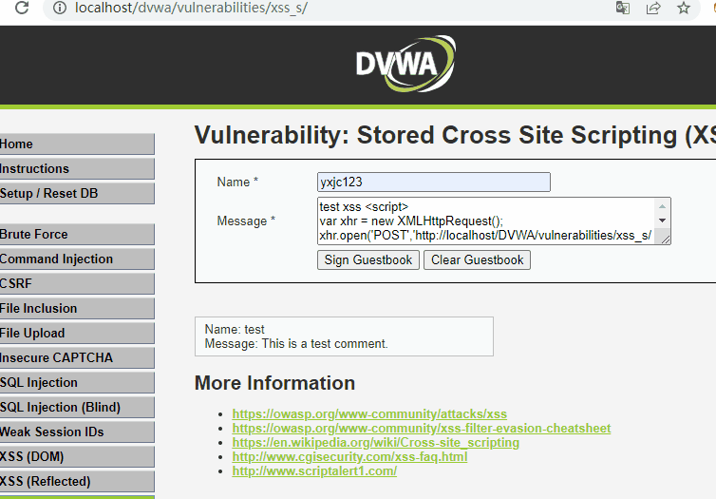716x499 pixels.
Task: Click the browser reload icon
Action: click(22, 8)
